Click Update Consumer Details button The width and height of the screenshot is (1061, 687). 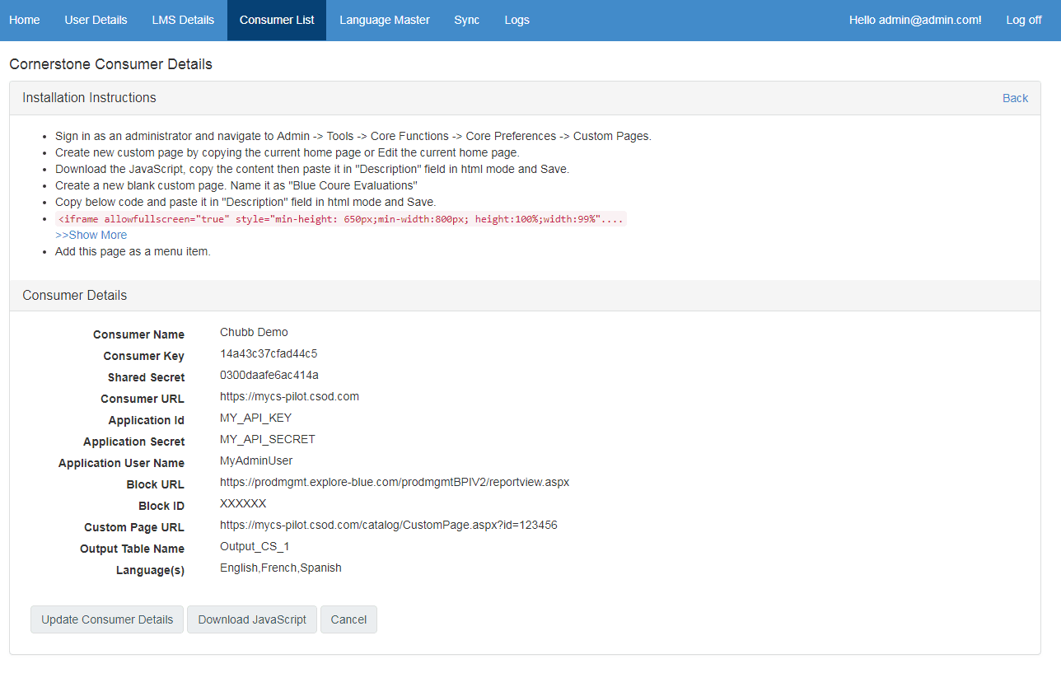(107, 619)
